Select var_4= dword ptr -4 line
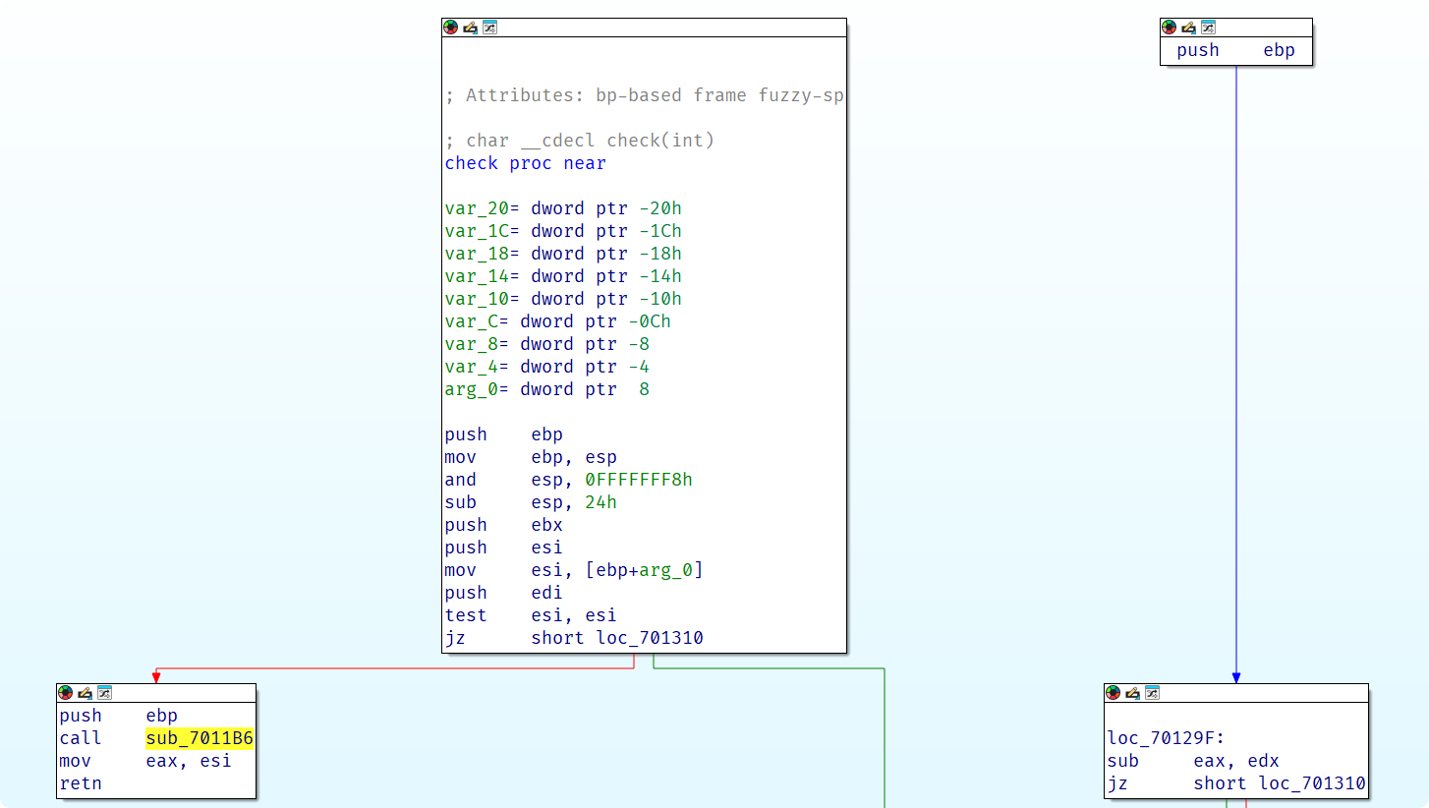This screenshot has width=1429, height=808. pos(547,367)
